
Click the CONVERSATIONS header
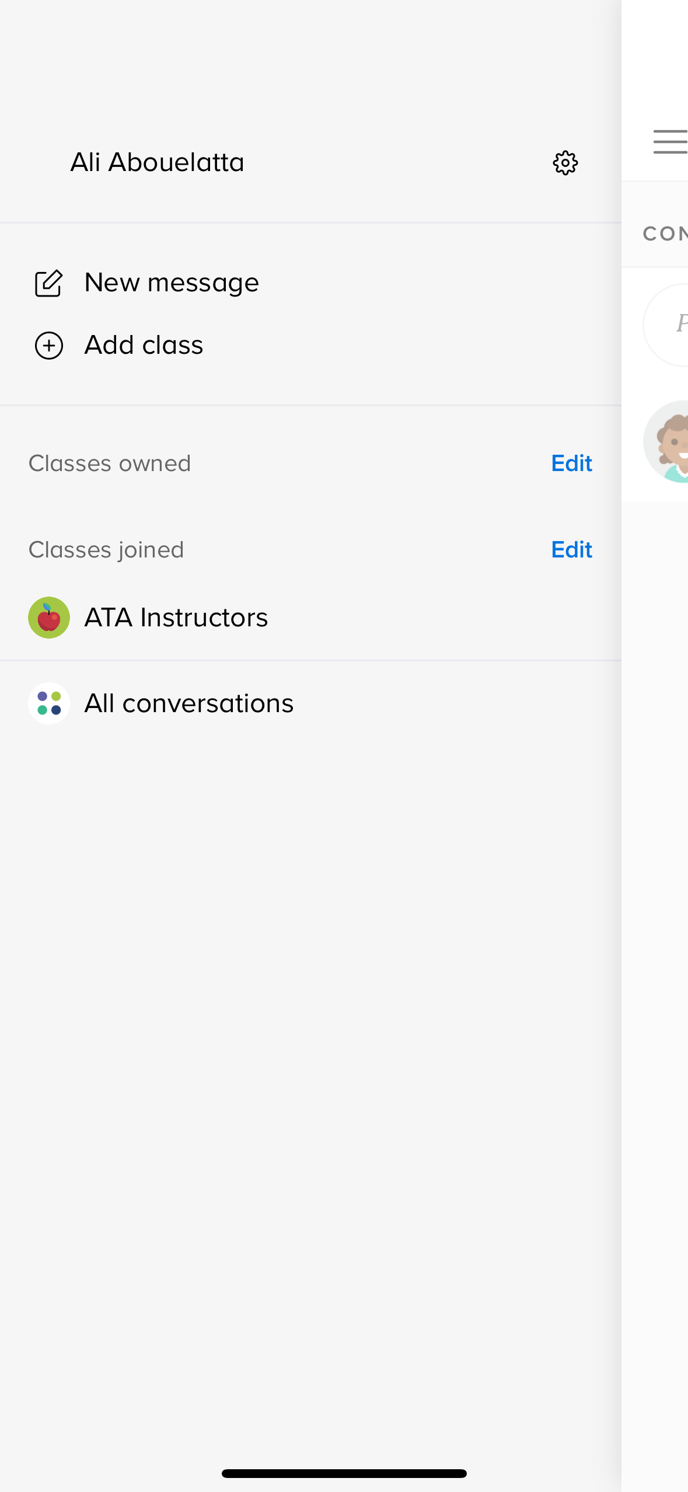(x=665, y=233)
